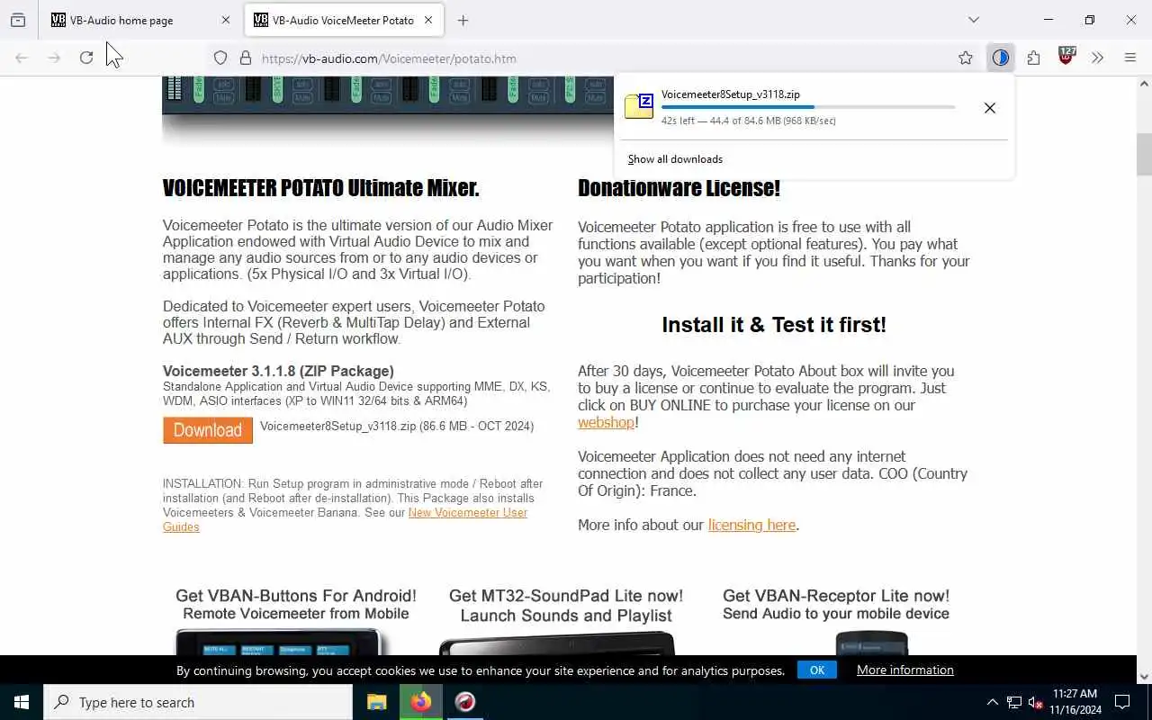1152x720 pixels.
Task: Select the VB-Audio VoiceMeeter Potato tab
Action: click(344, 20)
